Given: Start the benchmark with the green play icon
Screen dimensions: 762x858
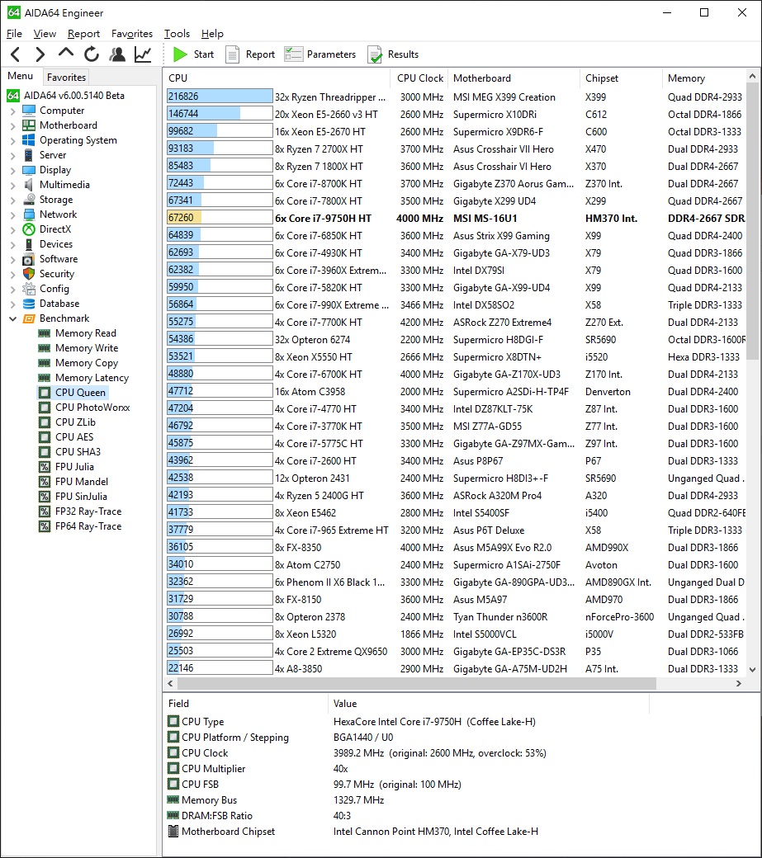Looking at the screenshot, I should click(x=180, y=54).
